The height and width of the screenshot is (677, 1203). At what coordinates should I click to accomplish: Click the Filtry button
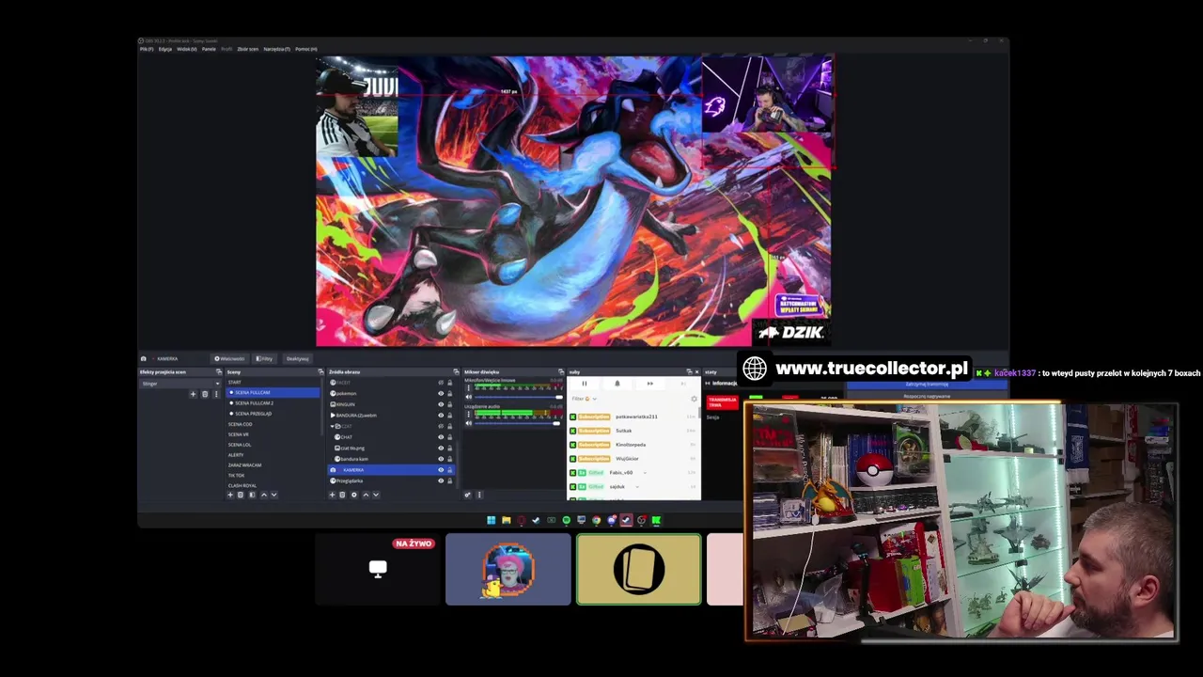tap(264, 358)
